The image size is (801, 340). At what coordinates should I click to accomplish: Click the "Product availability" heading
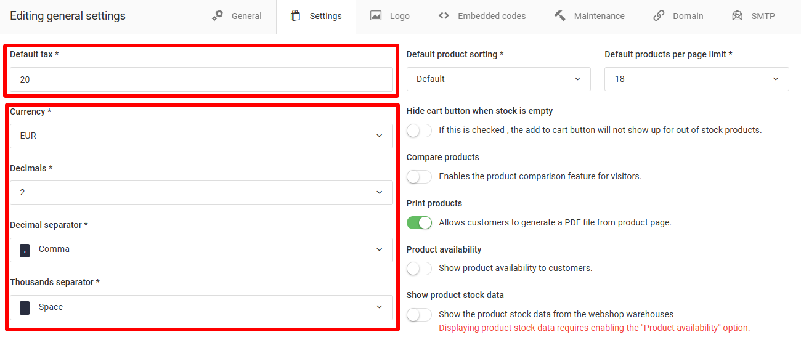pos(444,249)
